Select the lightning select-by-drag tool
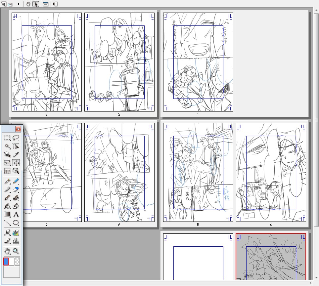The width and height of the screenshot is (319, 286). [x=7, y=155]
